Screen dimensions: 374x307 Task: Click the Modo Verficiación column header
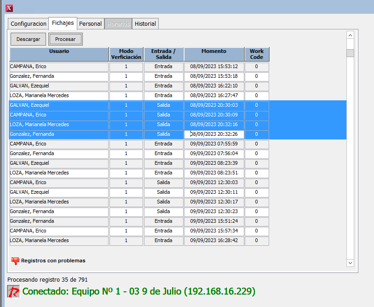pos(126,54)
